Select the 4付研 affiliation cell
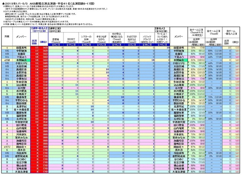The width and height of the screenshot is (242, 175). tap(7, 60)
